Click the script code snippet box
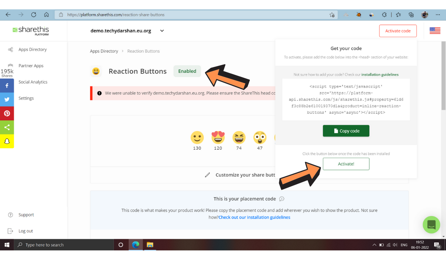 [346, 100]
